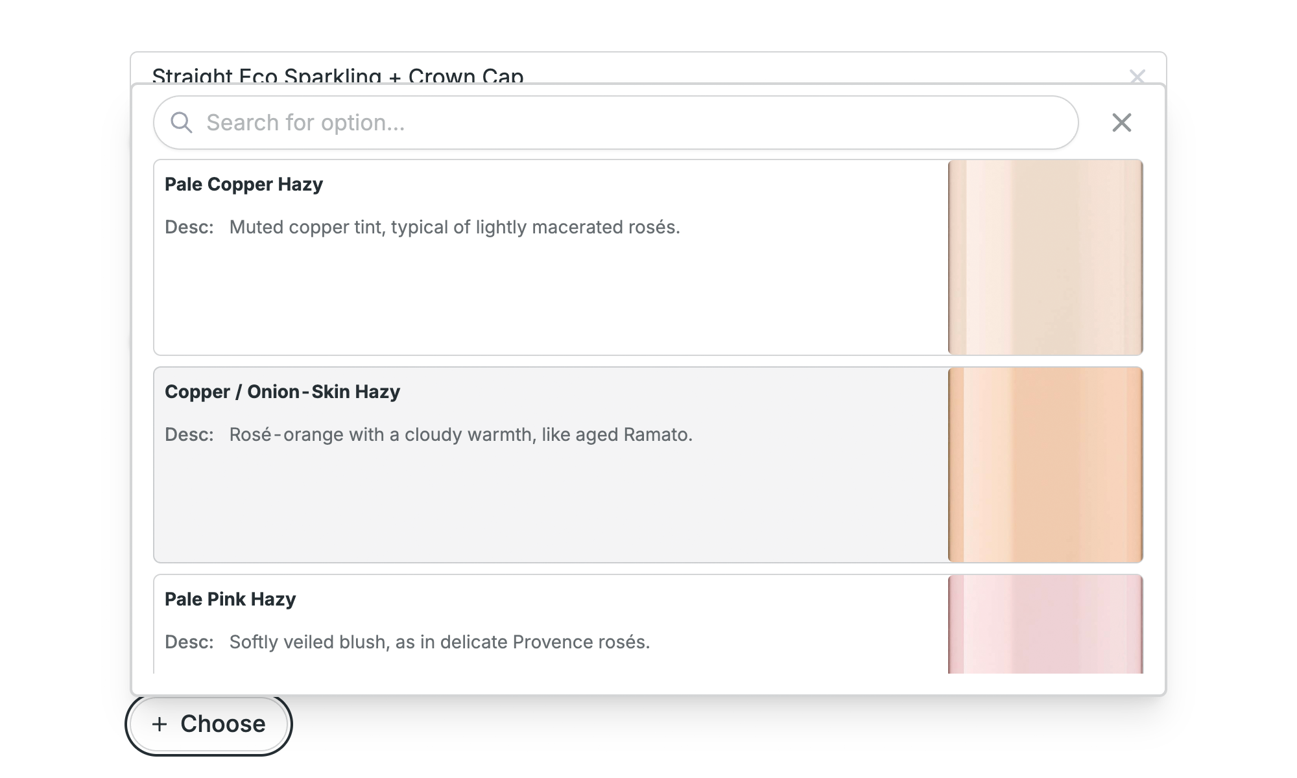The height and width of the screenshot is (778, 1297).
Task: Click the plus icon in Choose button
Action: [160, 724]
